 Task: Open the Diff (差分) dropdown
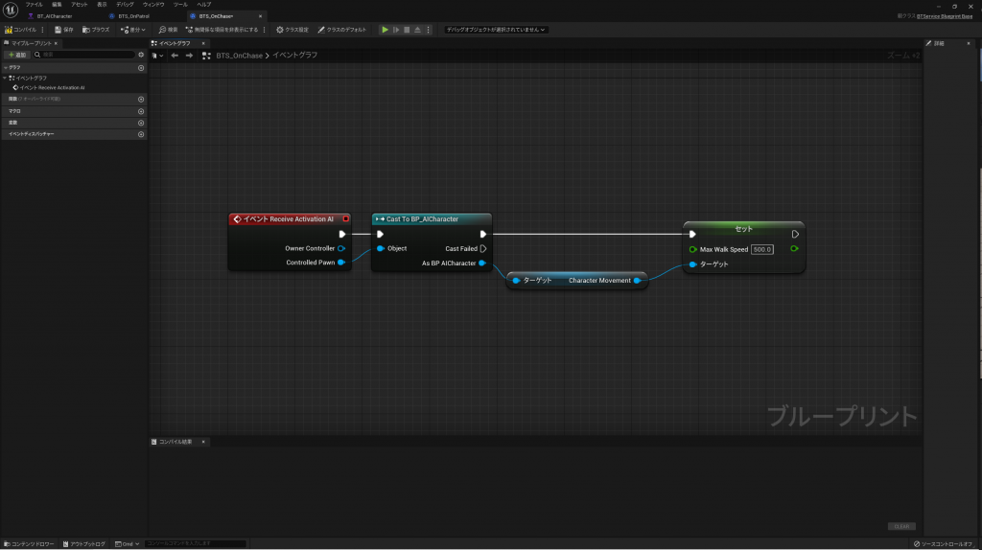[135, 30]
